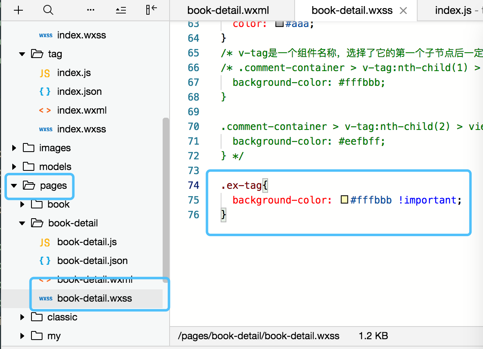
Task: Open index.wxml in tag folder
Action: tap(82, 110)
